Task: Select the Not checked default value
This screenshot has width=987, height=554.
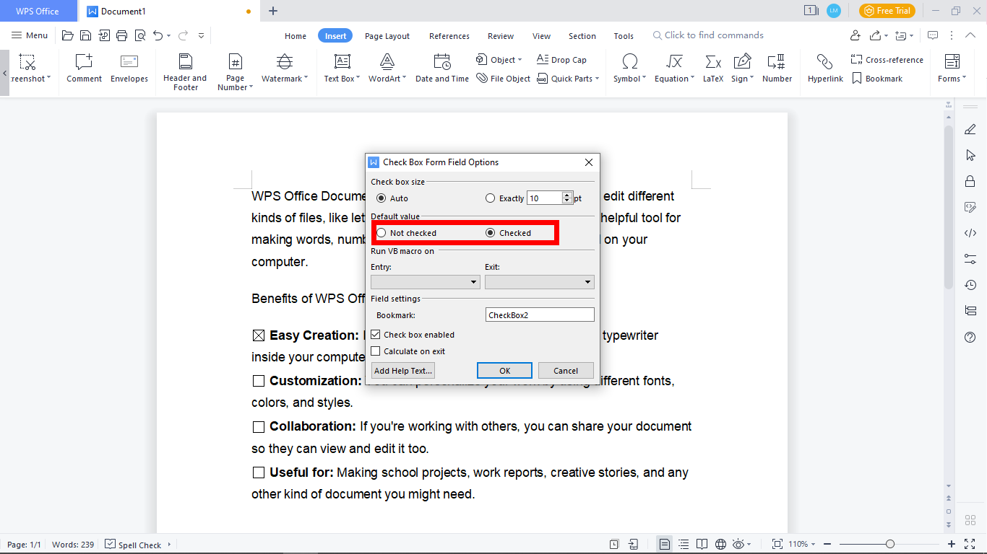Action: click(x=381, y=232)
